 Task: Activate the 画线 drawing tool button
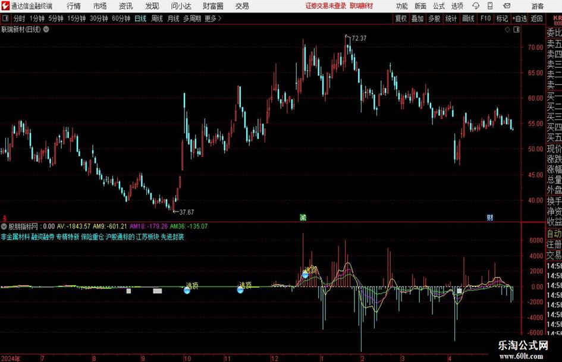coord(468,18)
